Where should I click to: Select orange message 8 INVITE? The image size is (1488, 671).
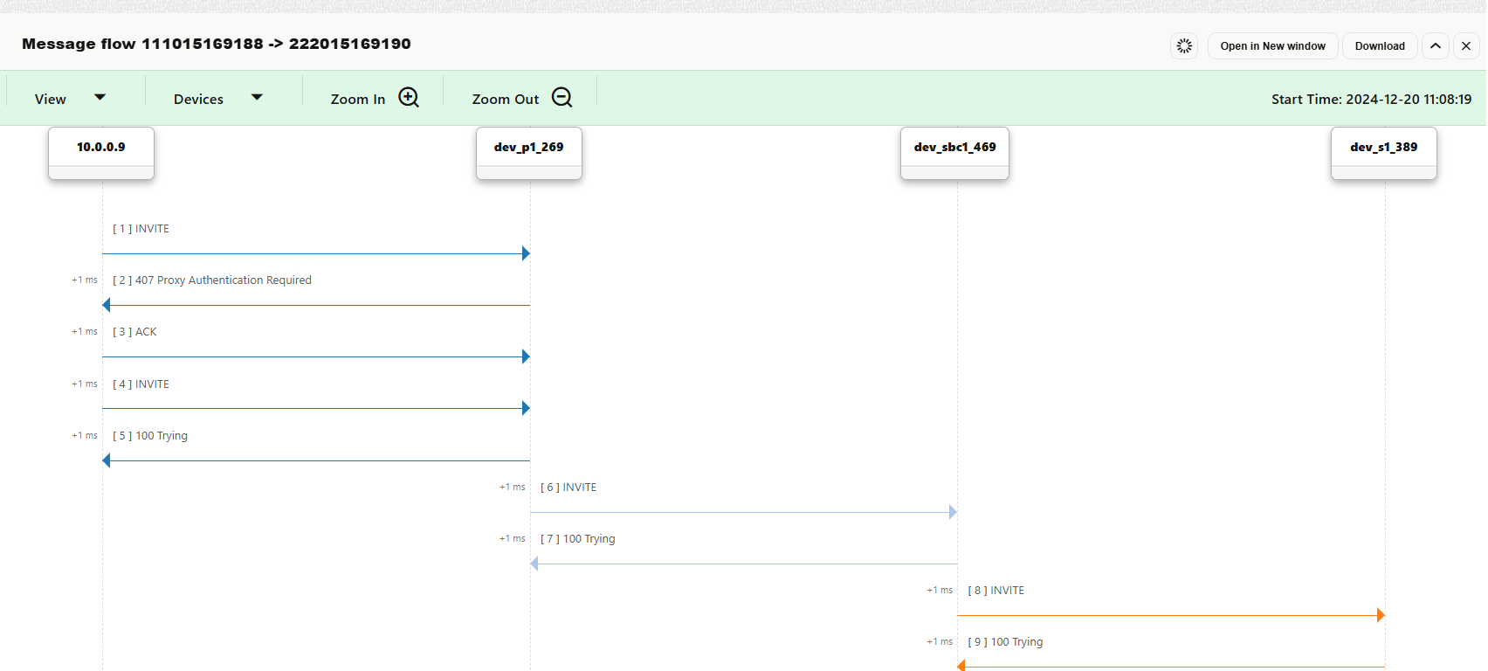tap(996, 591)
